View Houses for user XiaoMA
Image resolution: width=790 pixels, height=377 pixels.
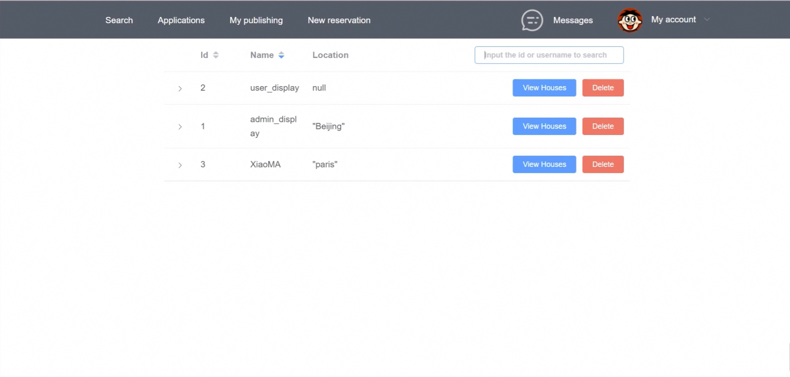click(544, 164)
